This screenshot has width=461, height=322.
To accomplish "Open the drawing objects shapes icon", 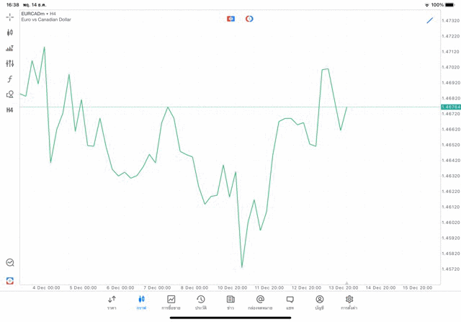I will pos(10,94).
